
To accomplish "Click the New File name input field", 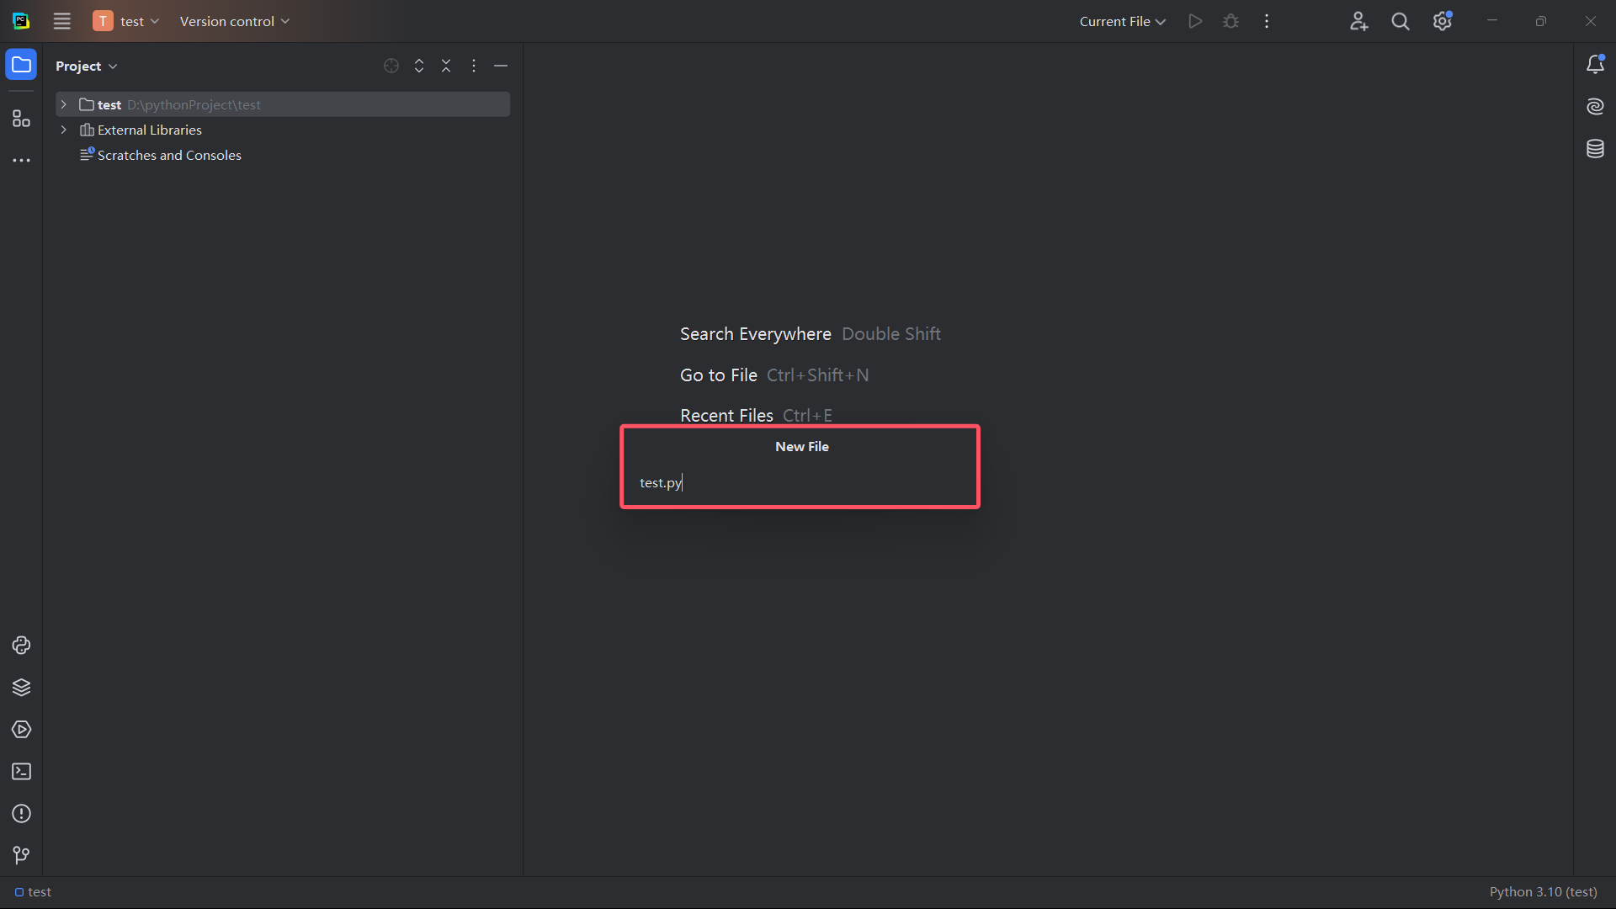I will click(x=800, y=483).
